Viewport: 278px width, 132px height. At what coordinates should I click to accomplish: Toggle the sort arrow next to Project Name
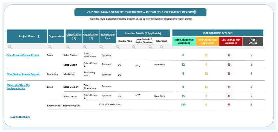pos(38,36)
